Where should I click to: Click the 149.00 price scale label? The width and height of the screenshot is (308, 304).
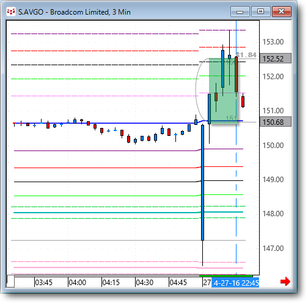pos(273,180)
